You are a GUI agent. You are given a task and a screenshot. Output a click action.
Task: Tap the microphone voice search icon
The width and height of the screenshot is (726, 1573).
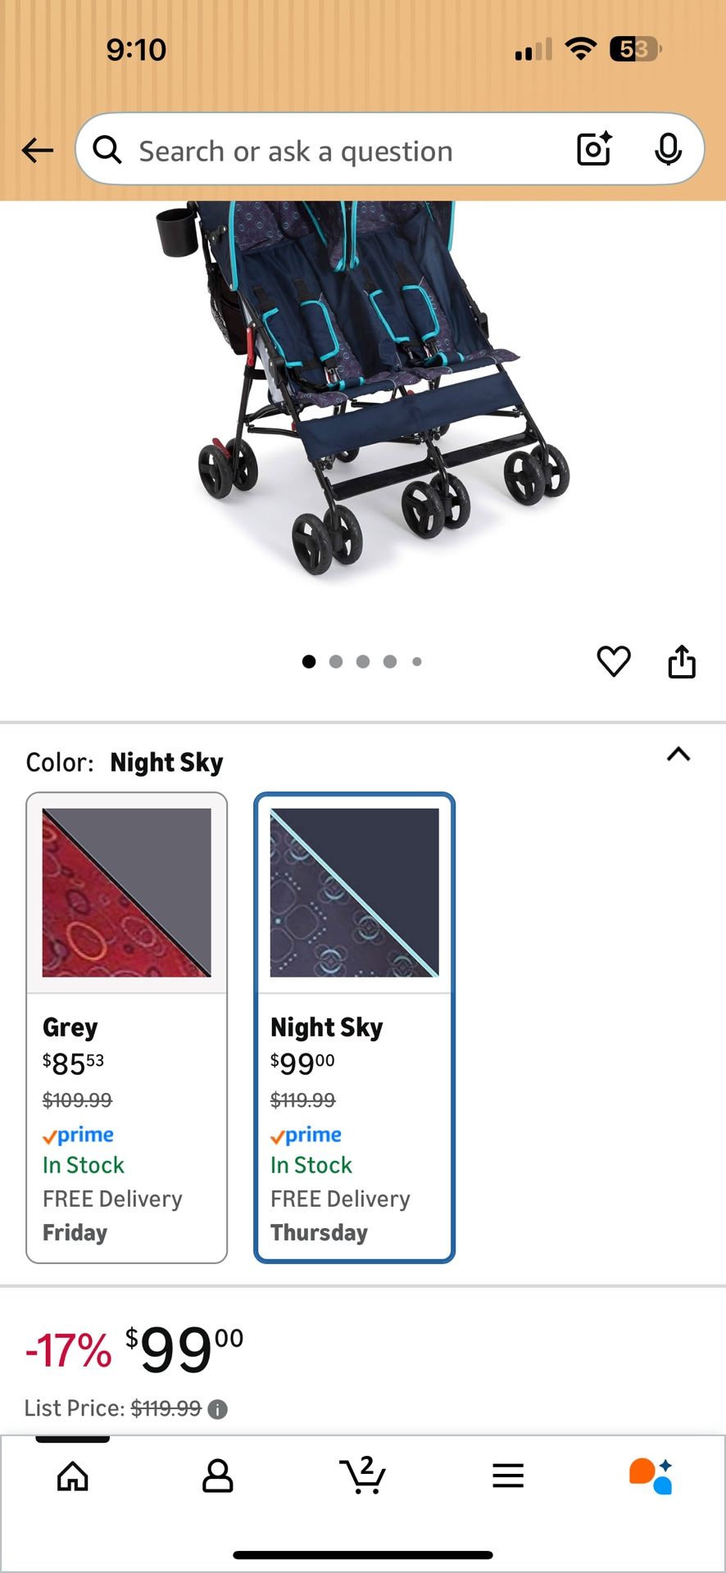(x=668, y=149)
